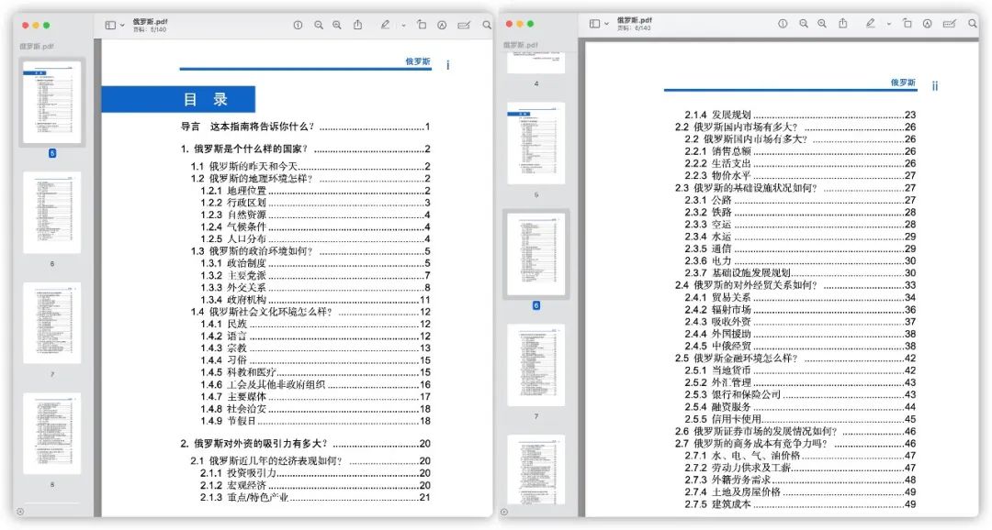Zoom out using right window's toolbar

[x=804, y=23]
